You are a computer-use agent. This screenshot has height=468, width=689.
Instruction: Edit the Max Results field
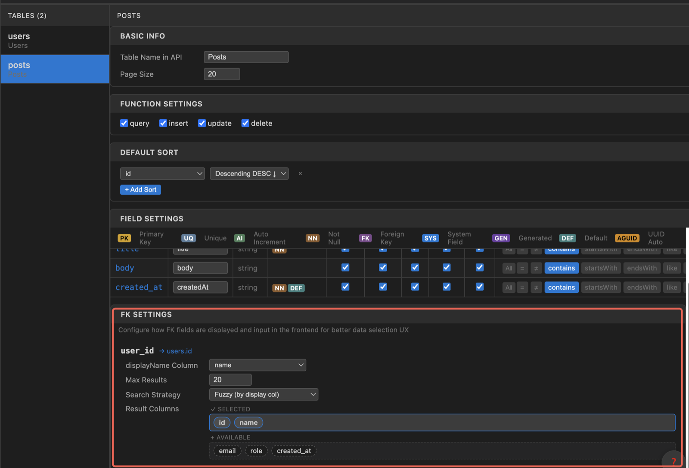point(230,380)
